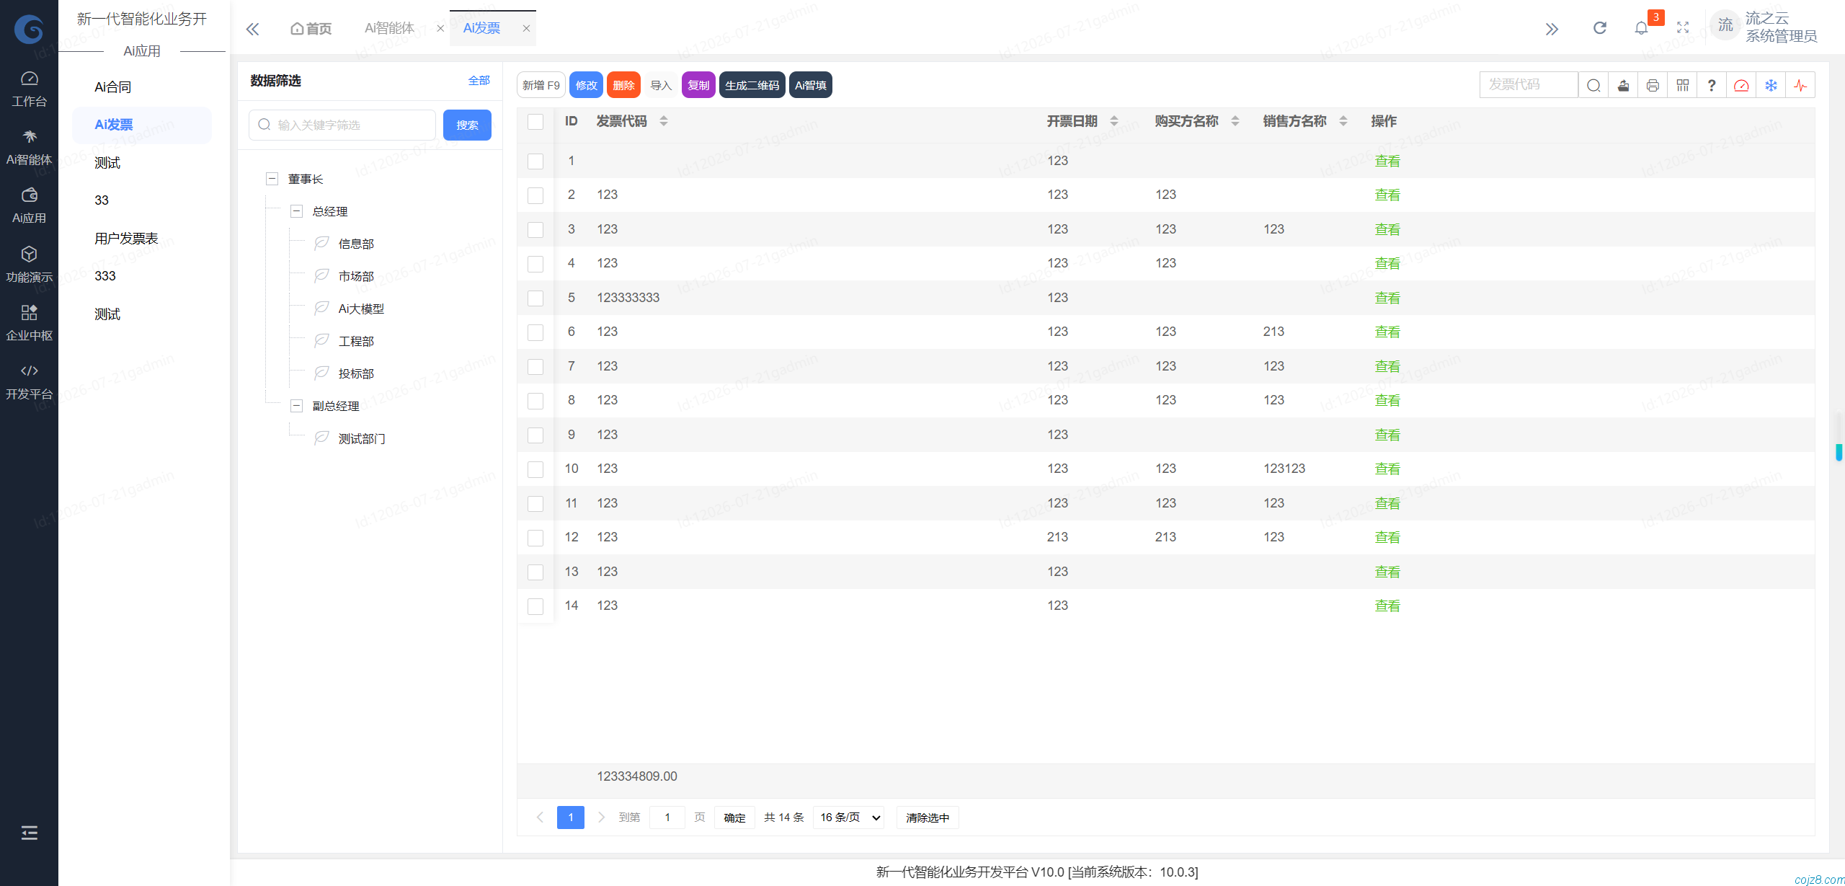Click the orange 删除 button

pyautogui.click(x=623, y=85)
